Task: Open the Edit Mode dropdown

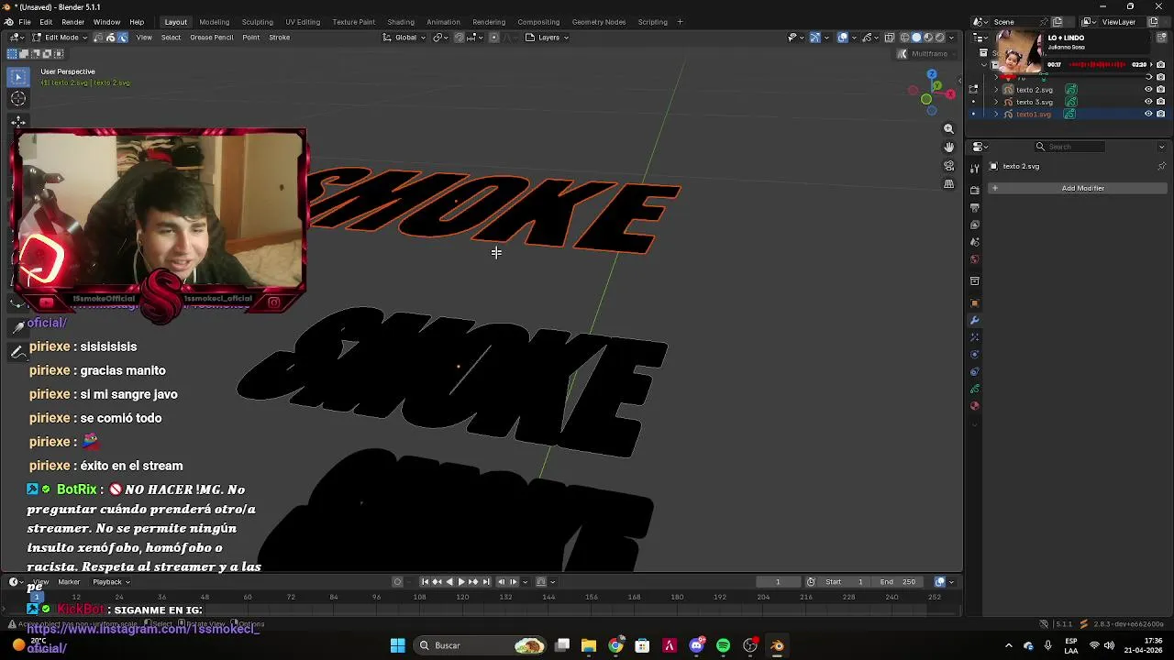Action: click(61, 38)
